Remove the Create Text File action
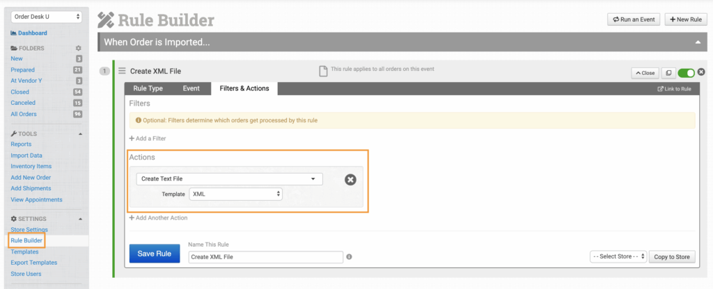The width and height of the screenshot is (713, 289). (x=351, y=179)
